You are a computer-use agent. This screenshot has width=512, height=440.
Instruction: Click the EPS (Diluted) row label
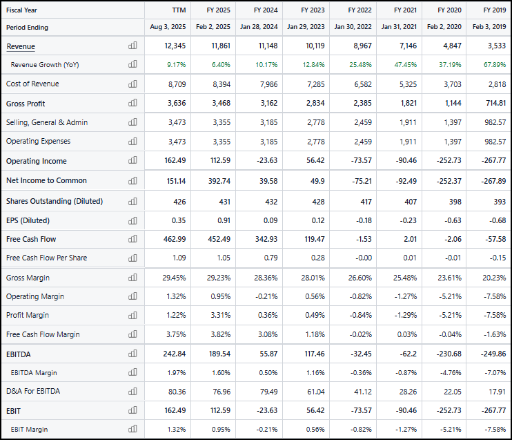(x=28, y=220)
